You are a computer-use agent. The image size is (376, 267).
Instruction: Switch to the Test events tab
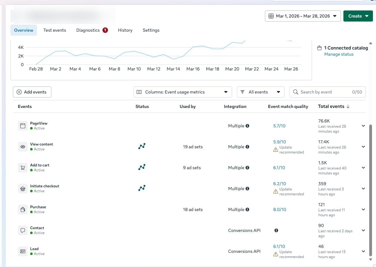coord(55,30)
